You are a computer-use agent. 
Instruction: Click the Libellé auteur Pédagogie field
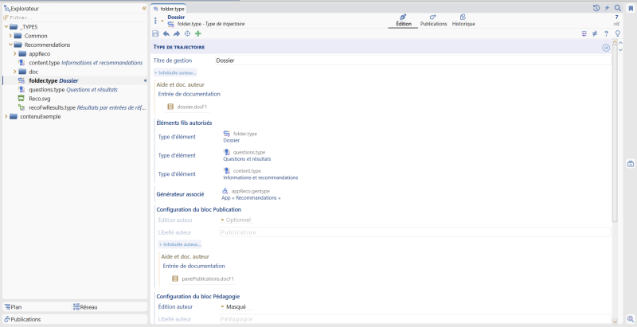click(x=415, y=319)
